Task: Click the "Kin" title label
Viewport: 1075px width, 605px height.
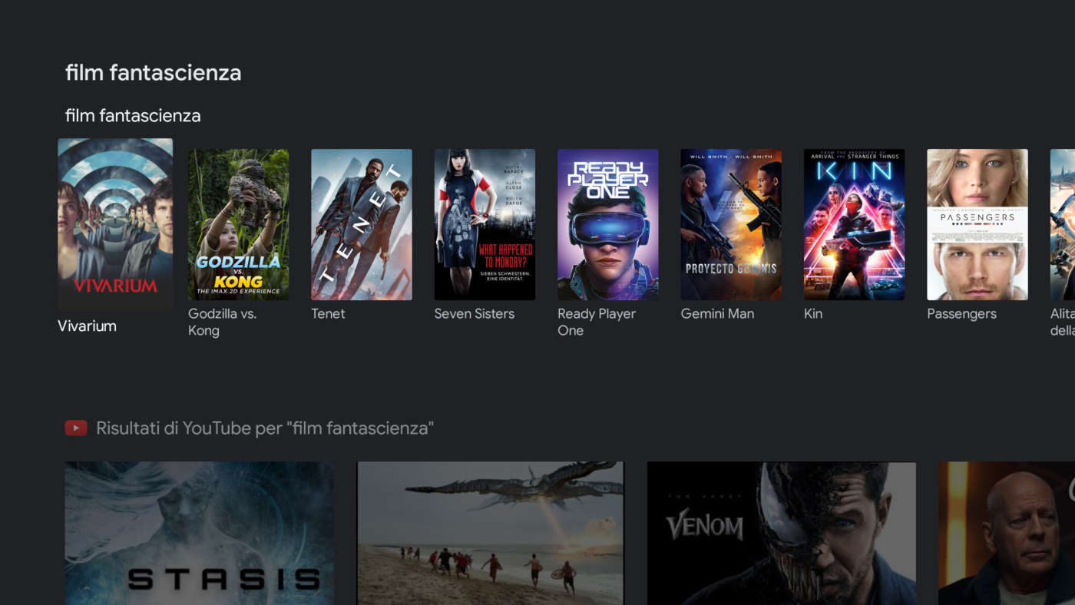Action: pyautogui.click(x=813, y=314)
